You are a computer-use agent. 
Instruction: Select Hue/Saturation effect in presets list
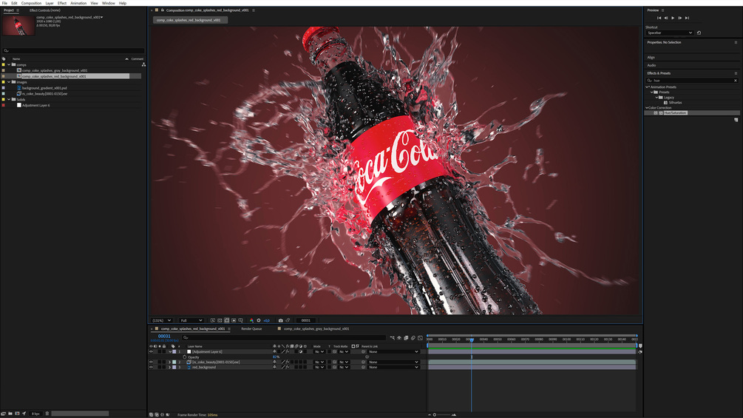pyautogui.click(x=675, y=112)
